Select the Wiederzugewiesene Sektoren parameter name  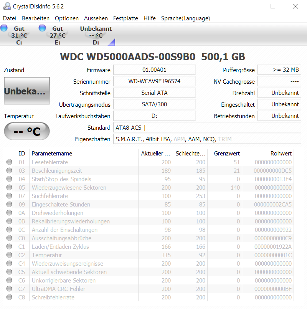[69, 188]
